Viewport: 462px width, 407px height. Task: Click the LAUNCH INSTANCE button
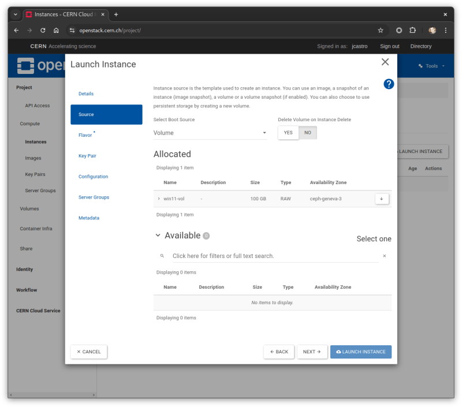(360, 351)
